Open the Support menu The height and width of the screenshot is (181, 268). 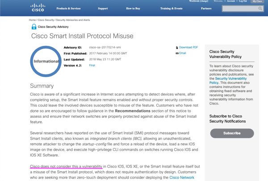point(103,8)
